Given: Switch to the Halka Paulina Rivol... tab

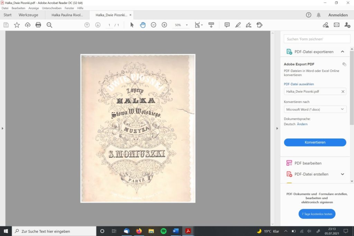Looking at the screenshot, I should [x=67, y=15].
